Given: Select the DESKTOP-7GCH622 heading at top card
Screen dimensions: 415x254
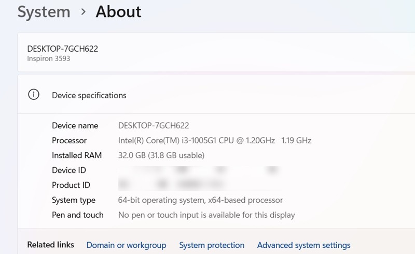Looking at the screenshot, I should coord(63,49).
